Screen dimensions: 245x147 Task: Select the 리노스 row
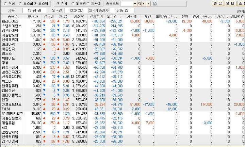[x=122, y=53]
